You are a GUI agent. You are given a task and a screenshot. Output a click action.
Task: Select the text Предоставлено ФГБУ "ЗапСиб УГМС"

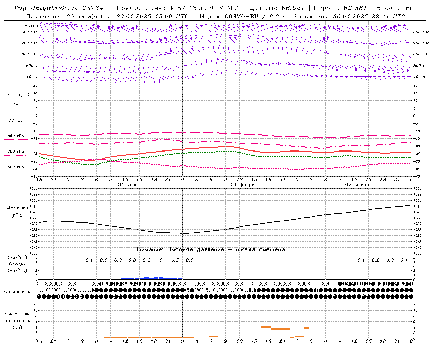tap(178, 8)
